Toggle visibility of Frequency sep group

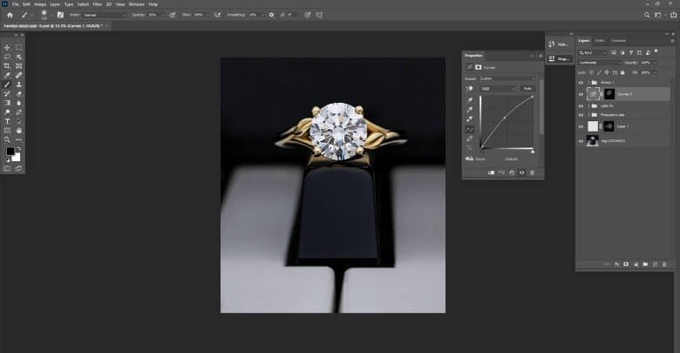pos(581,115)
